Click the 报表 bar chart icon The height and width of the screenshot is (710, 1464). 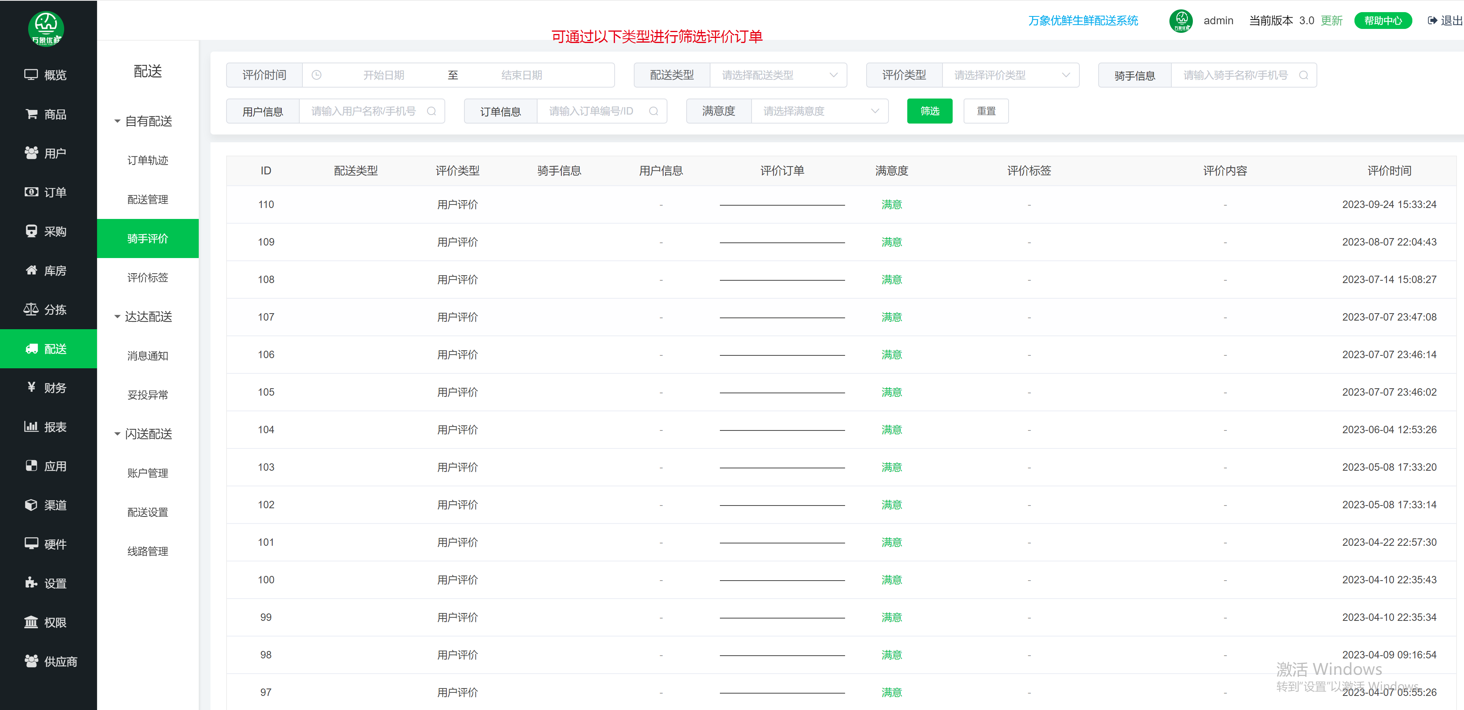(x=31, y=427)
